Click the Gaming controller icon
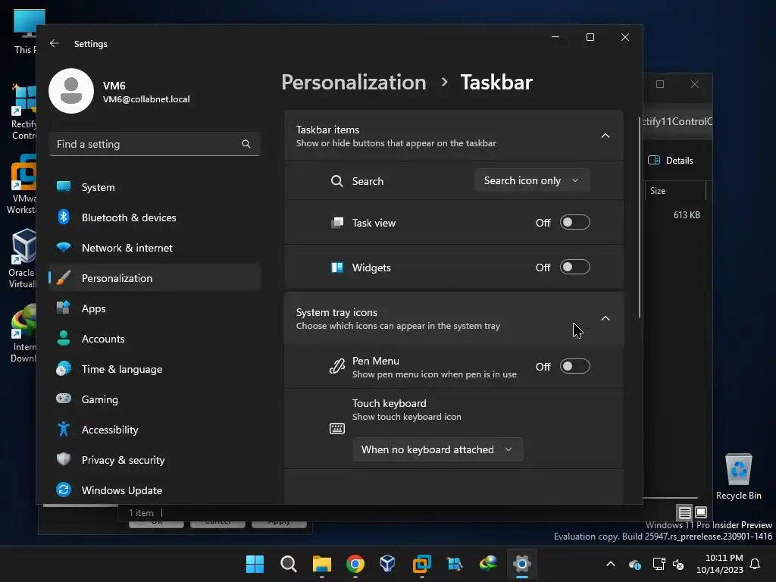Viewport: 776px width, 582px height. click(x=64, y=399)
